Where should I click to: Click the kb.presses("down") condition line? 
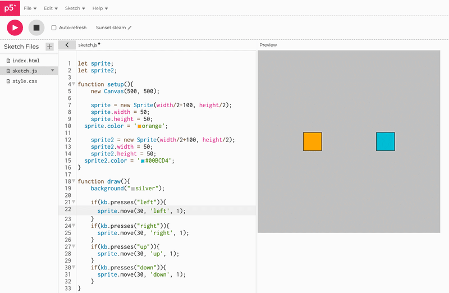coord(129,268)
